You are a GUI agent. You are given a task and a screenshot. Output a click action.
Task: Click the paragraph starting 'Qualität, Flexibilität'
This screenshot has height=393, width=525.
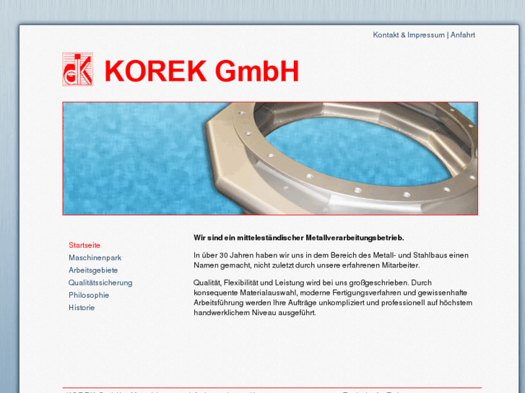[333, 298]
